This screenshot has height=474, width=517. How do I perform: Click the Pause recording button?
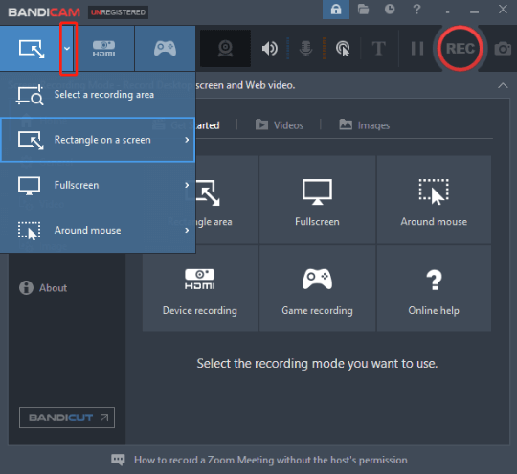click(417, 49)
